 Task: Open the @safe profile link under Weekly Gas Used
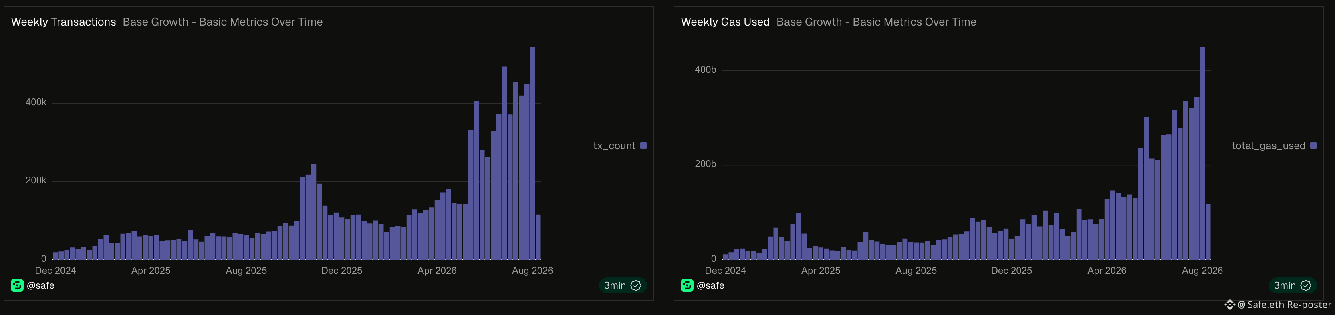point(710,285)
